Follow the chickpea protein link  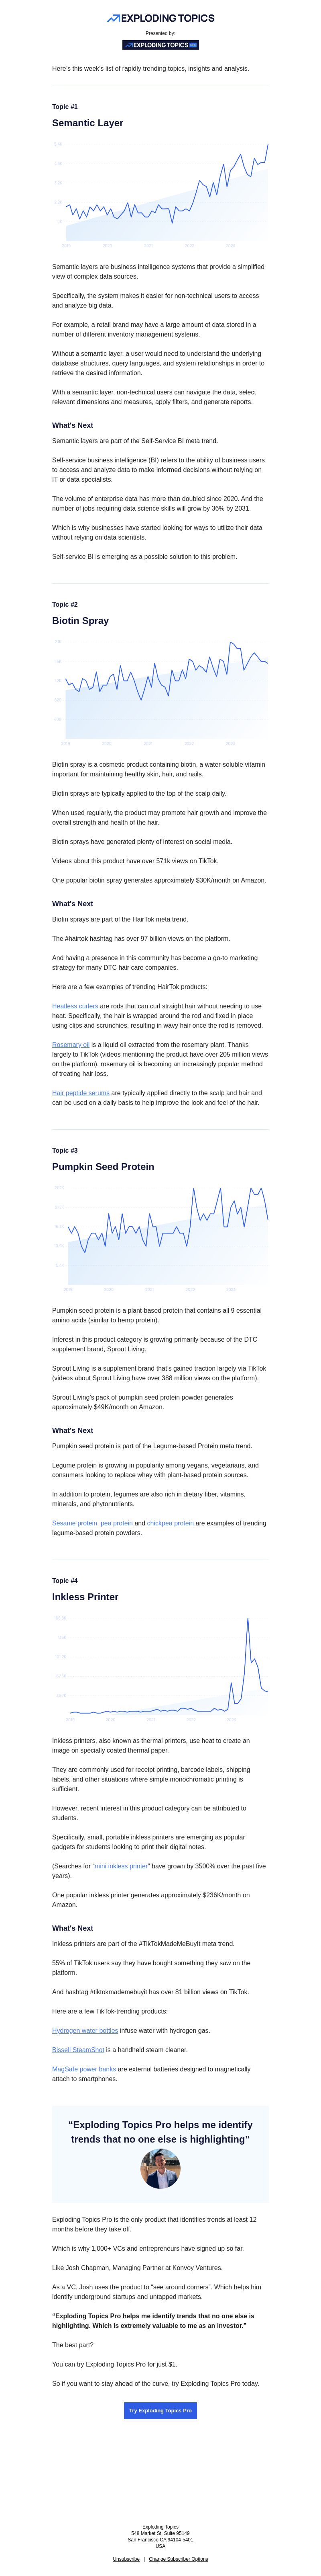click(x=171, y=1523)
